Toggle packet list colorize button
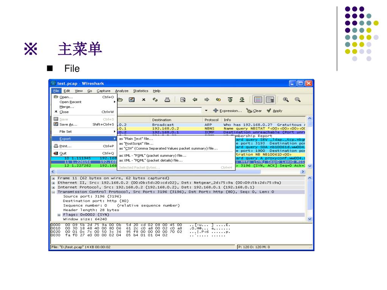The width and height of the screenshot is (387, 290). click(258, 100)
